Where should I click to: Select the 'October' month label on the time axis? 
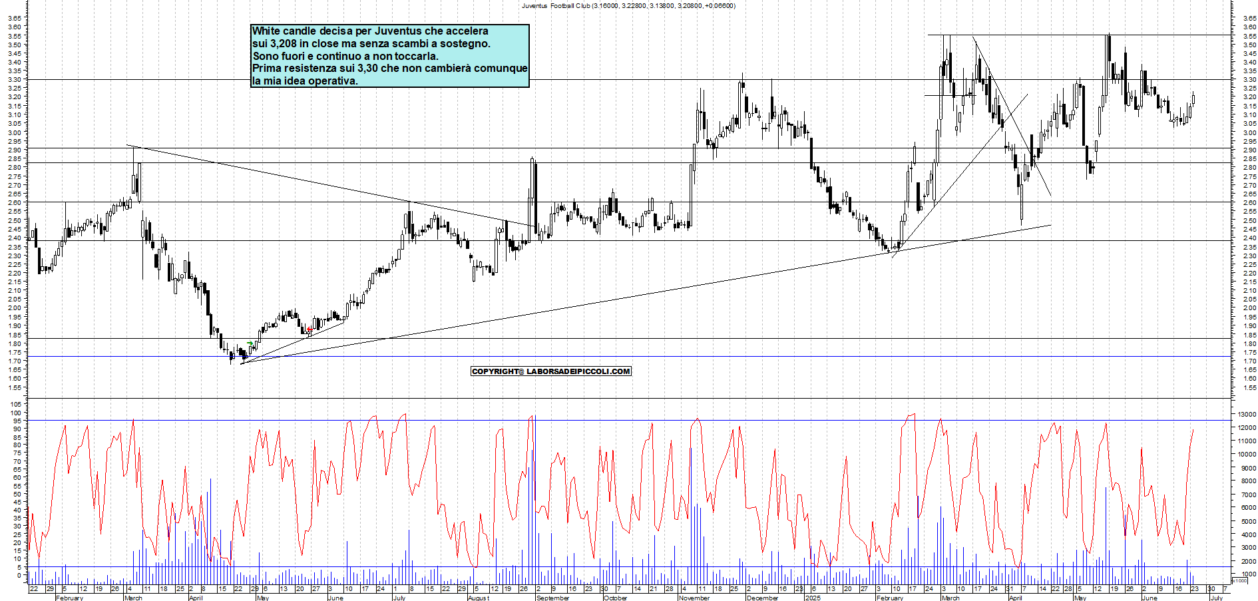coord(615,598)
